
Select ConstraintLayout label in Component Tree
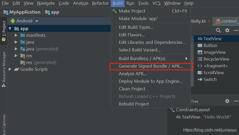(x=193, y=110)
